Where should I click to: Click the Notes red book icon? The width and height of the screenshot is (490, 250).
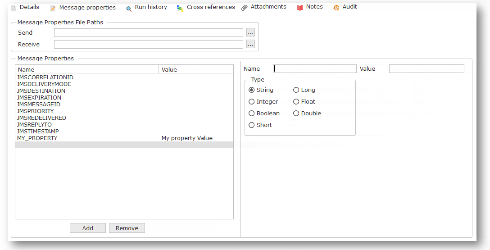coord(300,8)
